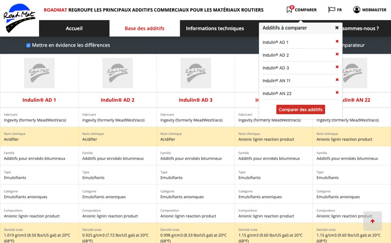Viewport: 391px width, 243px height.
Task: Open the Indulin® AD 1 product link
Action: tap(39, 100)
